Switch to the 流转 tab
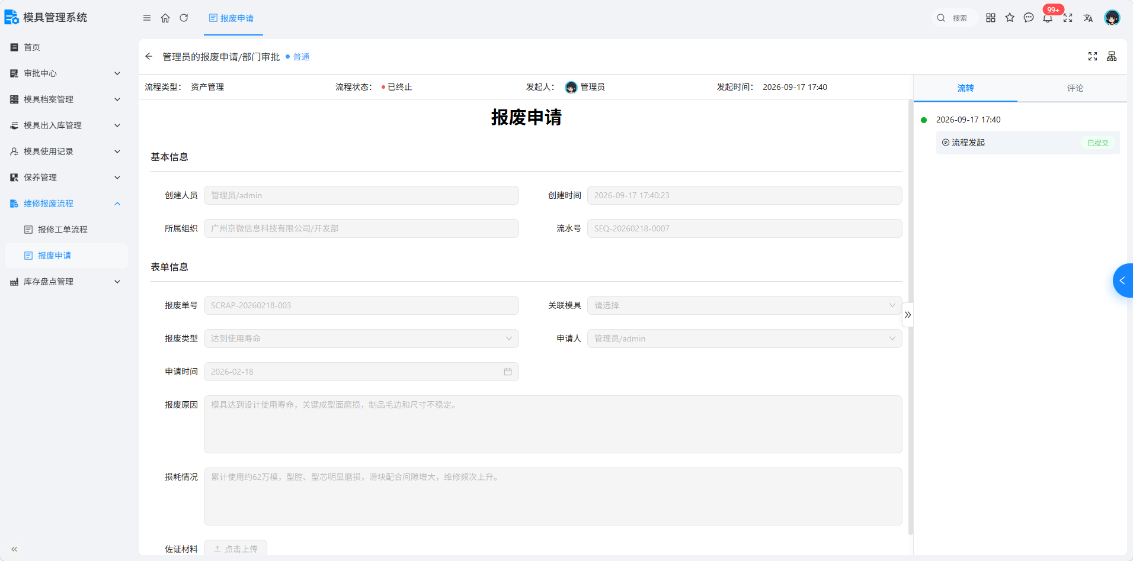 (x=965, y=88)
